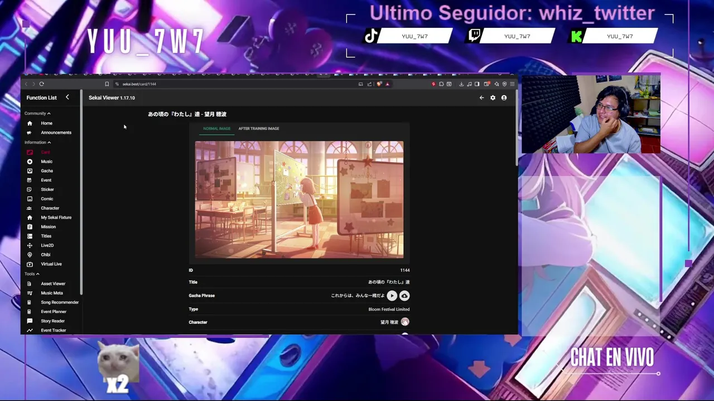Select the Type value Bloom Festival Limited
This screenshot has height=401, width=714.
tap(389, 310)
